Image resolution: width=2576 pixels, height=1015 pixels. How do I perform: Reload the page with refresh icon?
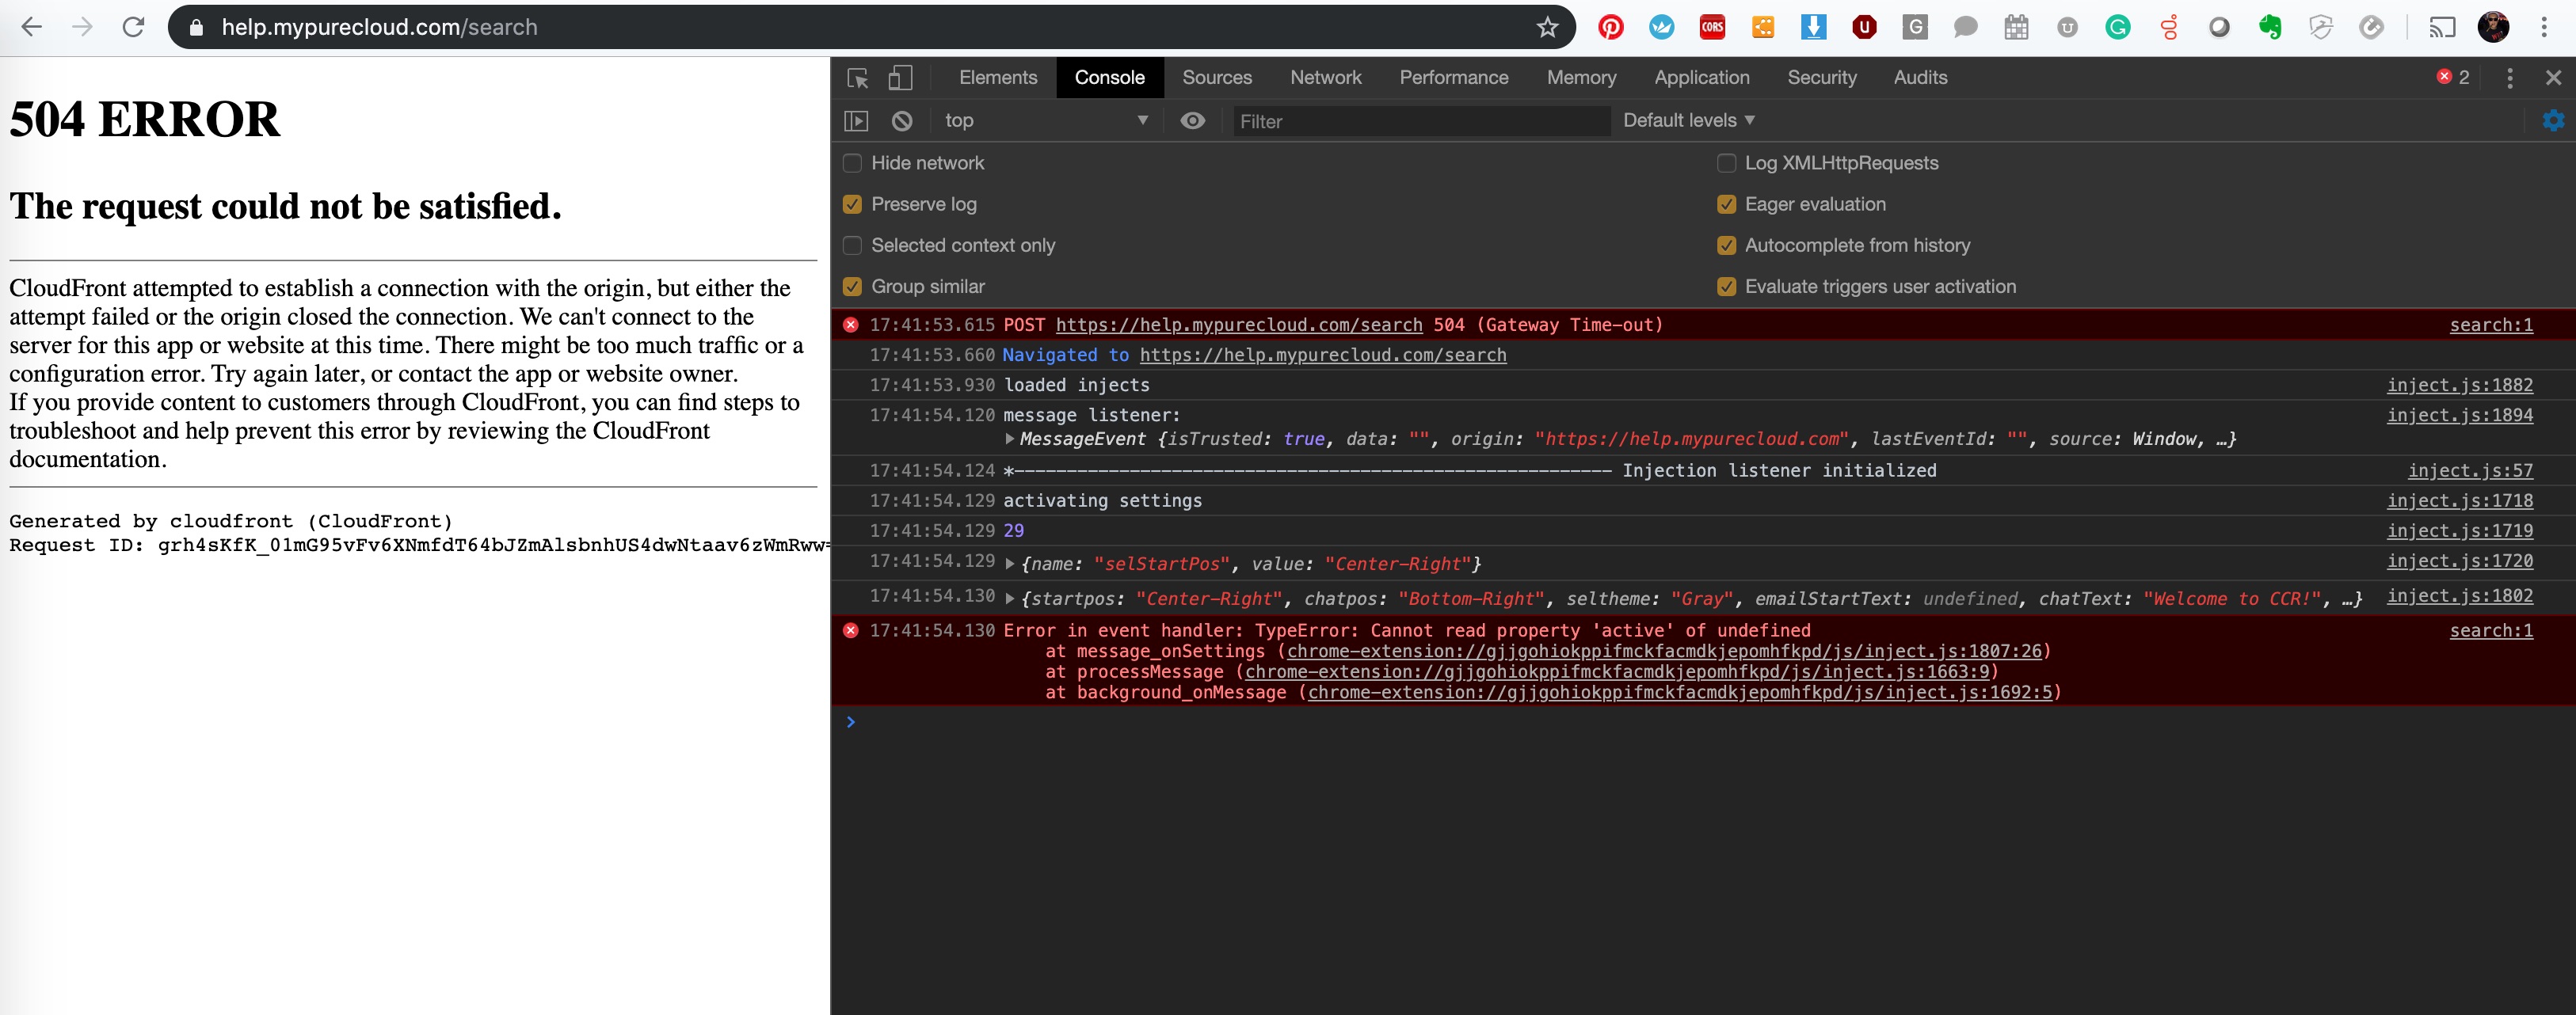pos(133,27)
